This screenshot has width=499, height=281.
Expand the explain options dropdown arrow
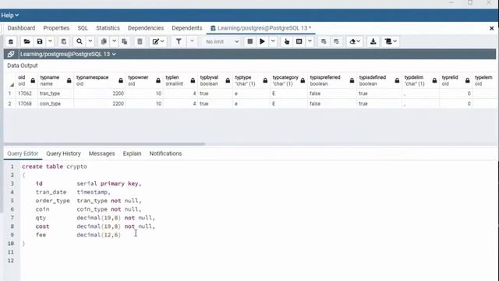pyautogui.click(x=310, y=41)
